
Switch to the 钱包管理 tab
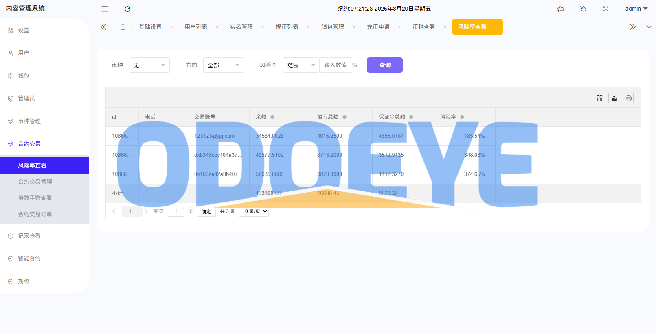333,27
